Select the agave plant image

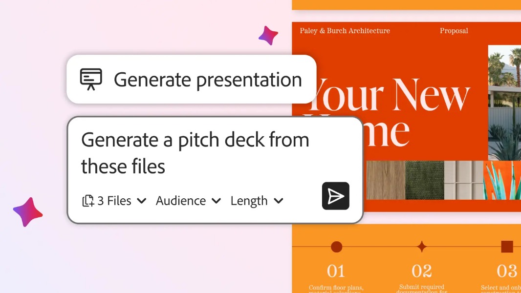click(502, 180)
